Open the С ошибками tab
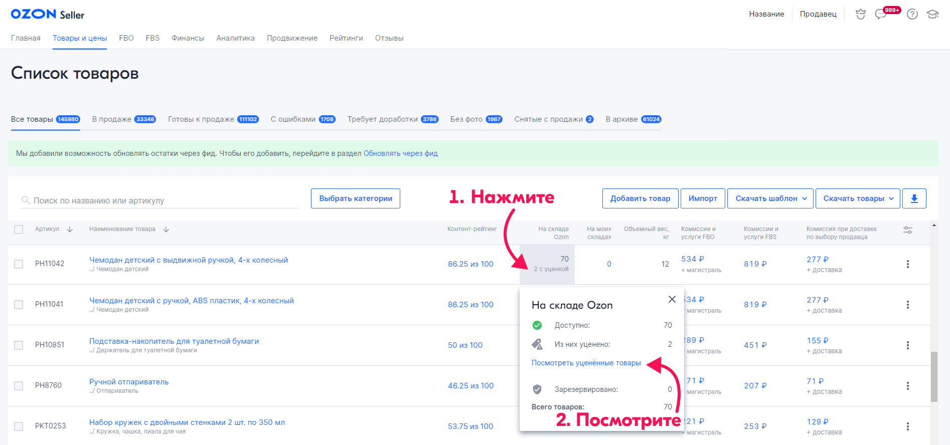This screenshot has height=445, width=950. coord(302,119)
